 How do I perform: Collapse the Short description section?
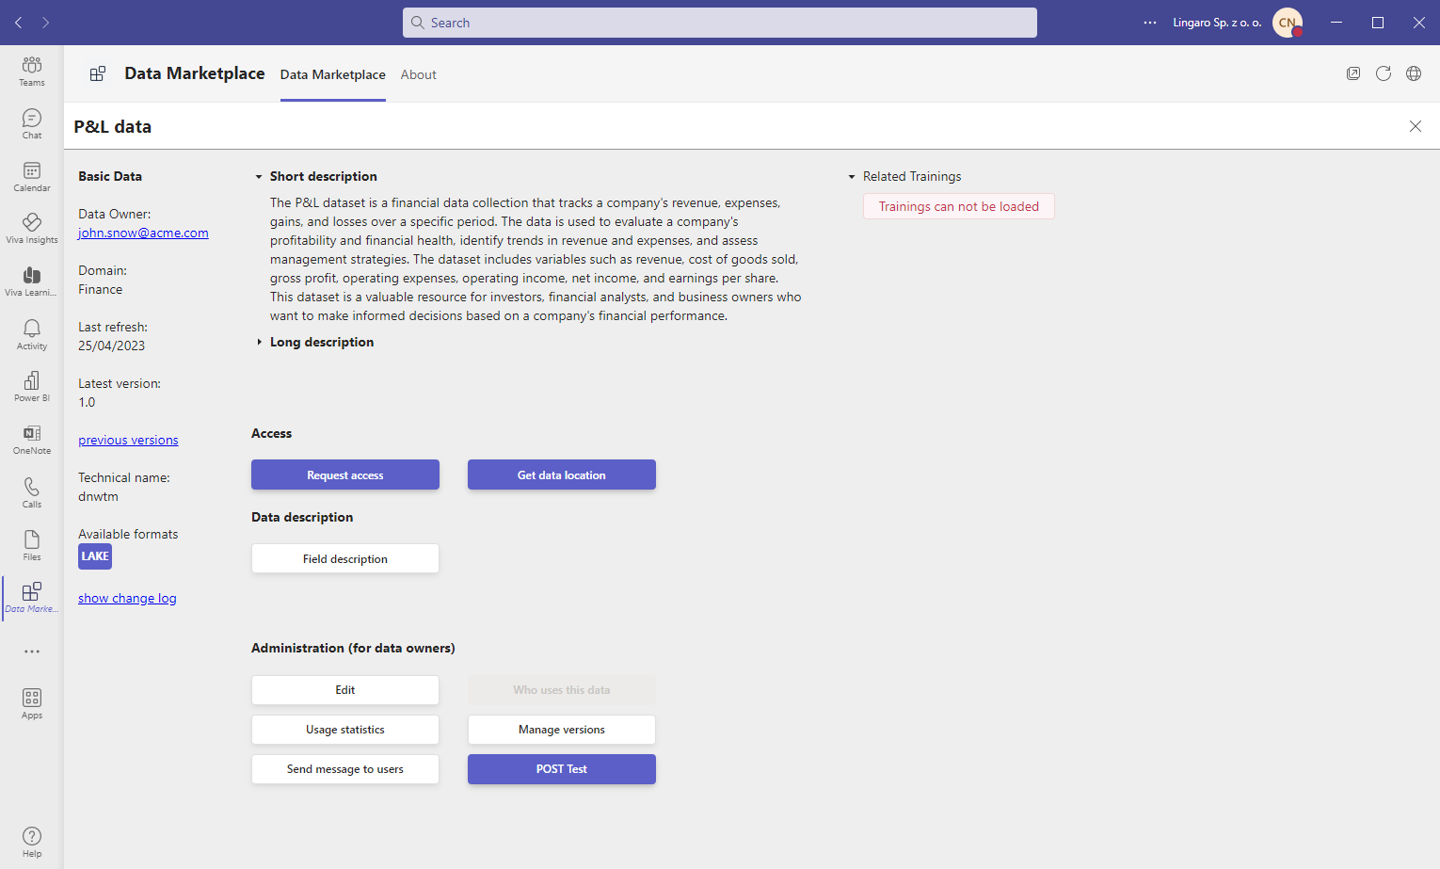point(259,177)
